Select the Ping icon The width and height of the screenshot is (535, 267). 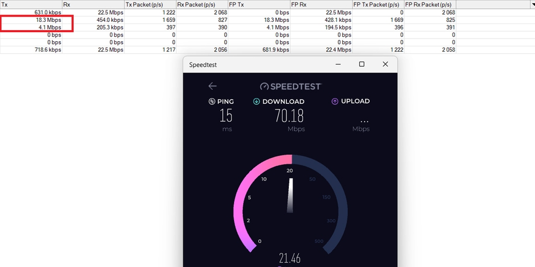pyautogui.click(x=212, y=102)
